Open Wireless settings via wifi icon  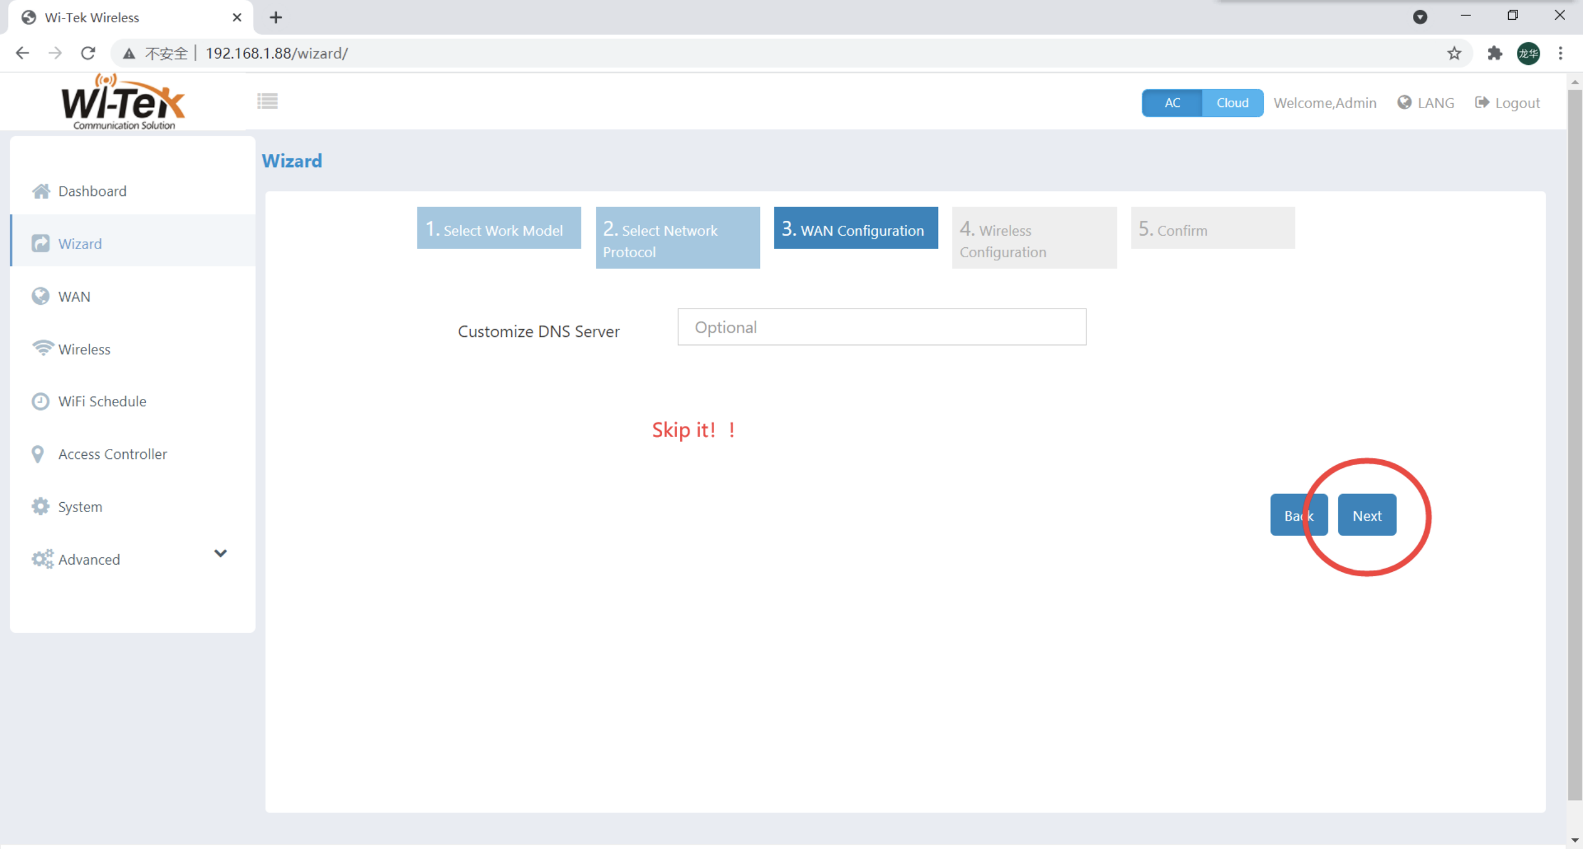(42, 348)
